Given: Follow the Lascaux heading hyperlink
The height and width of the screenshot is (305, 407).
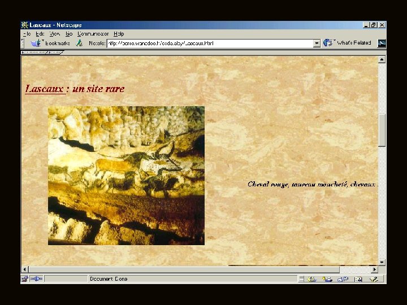Looking at the screenshot, I should click(x=45, y=89).
